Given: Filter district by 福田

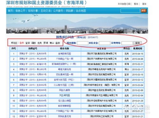Looking at the screenshot, I should (34, 43).
